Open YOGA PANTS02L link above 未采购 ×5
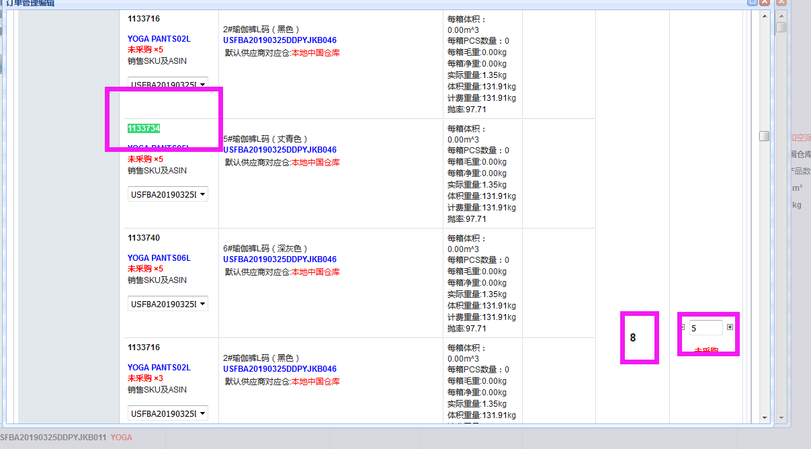Screen dimensions: 811x449 pos(159,39)
